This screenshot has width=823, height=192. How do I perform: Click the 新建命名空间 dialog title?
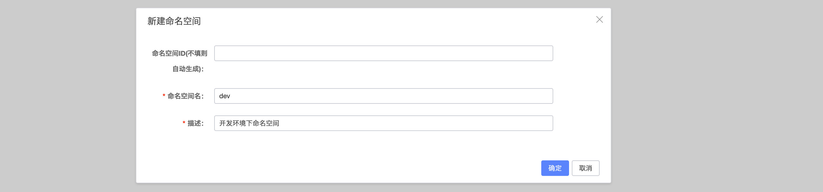click(174, 21)
